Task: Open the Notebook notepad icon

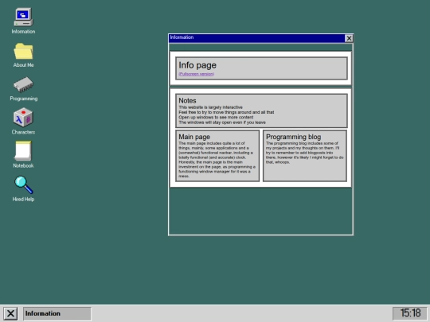Action: pos(23,151)
